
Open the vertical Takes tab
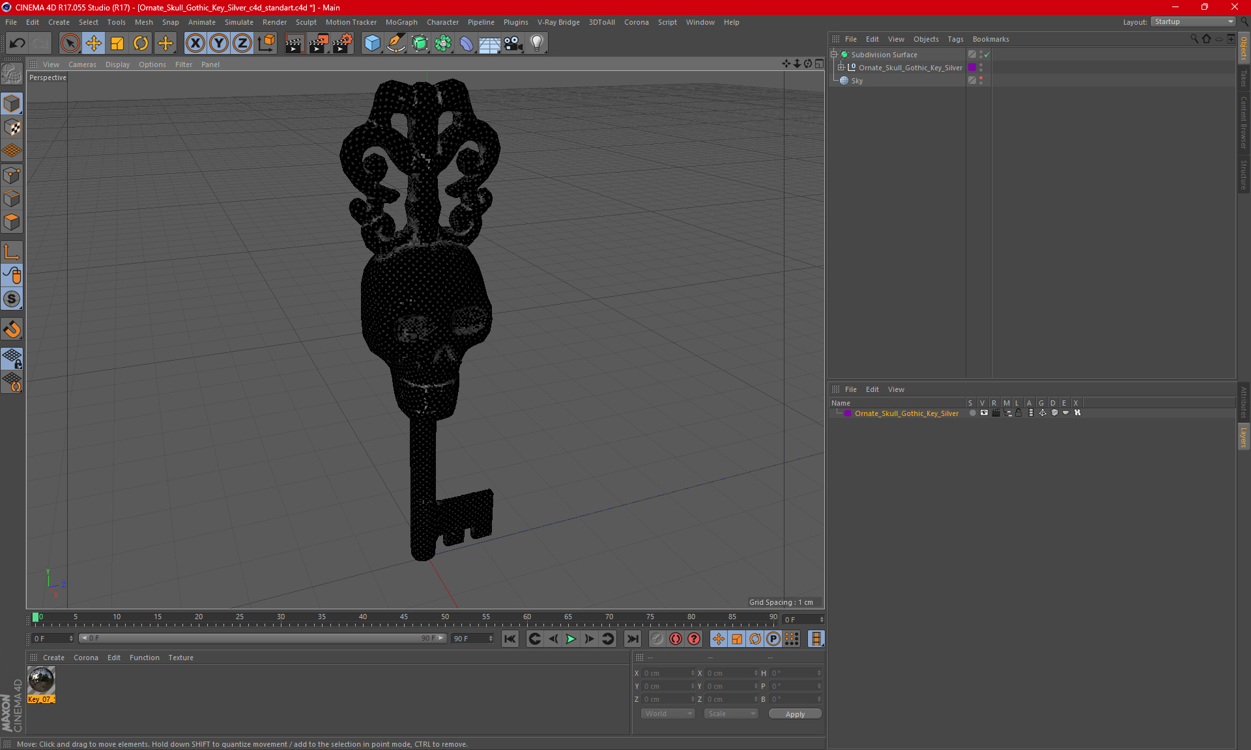[x=1243, y=78]
